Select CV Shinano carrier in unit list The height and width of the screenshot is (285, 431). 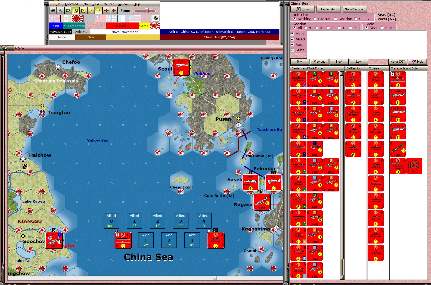tap(299, 80)
